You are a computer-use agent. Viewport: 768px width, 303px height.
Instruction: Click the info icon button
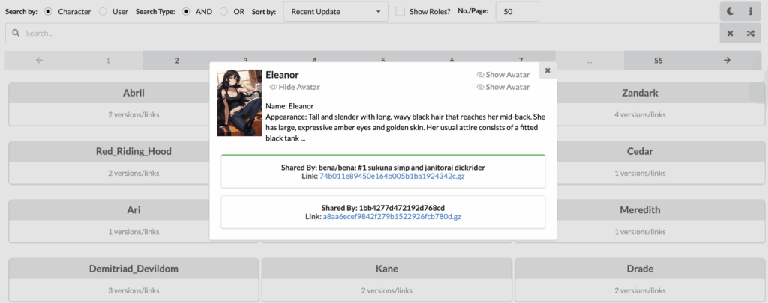click(750, 12)
